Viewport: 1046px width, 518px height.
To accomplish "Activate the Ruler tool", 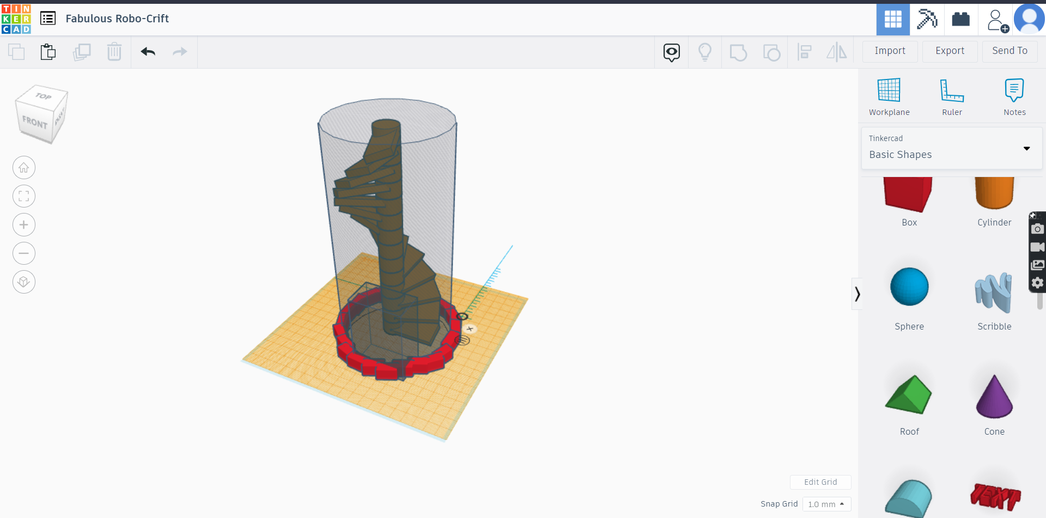I will pyautogui.click(x=951, y=95).
